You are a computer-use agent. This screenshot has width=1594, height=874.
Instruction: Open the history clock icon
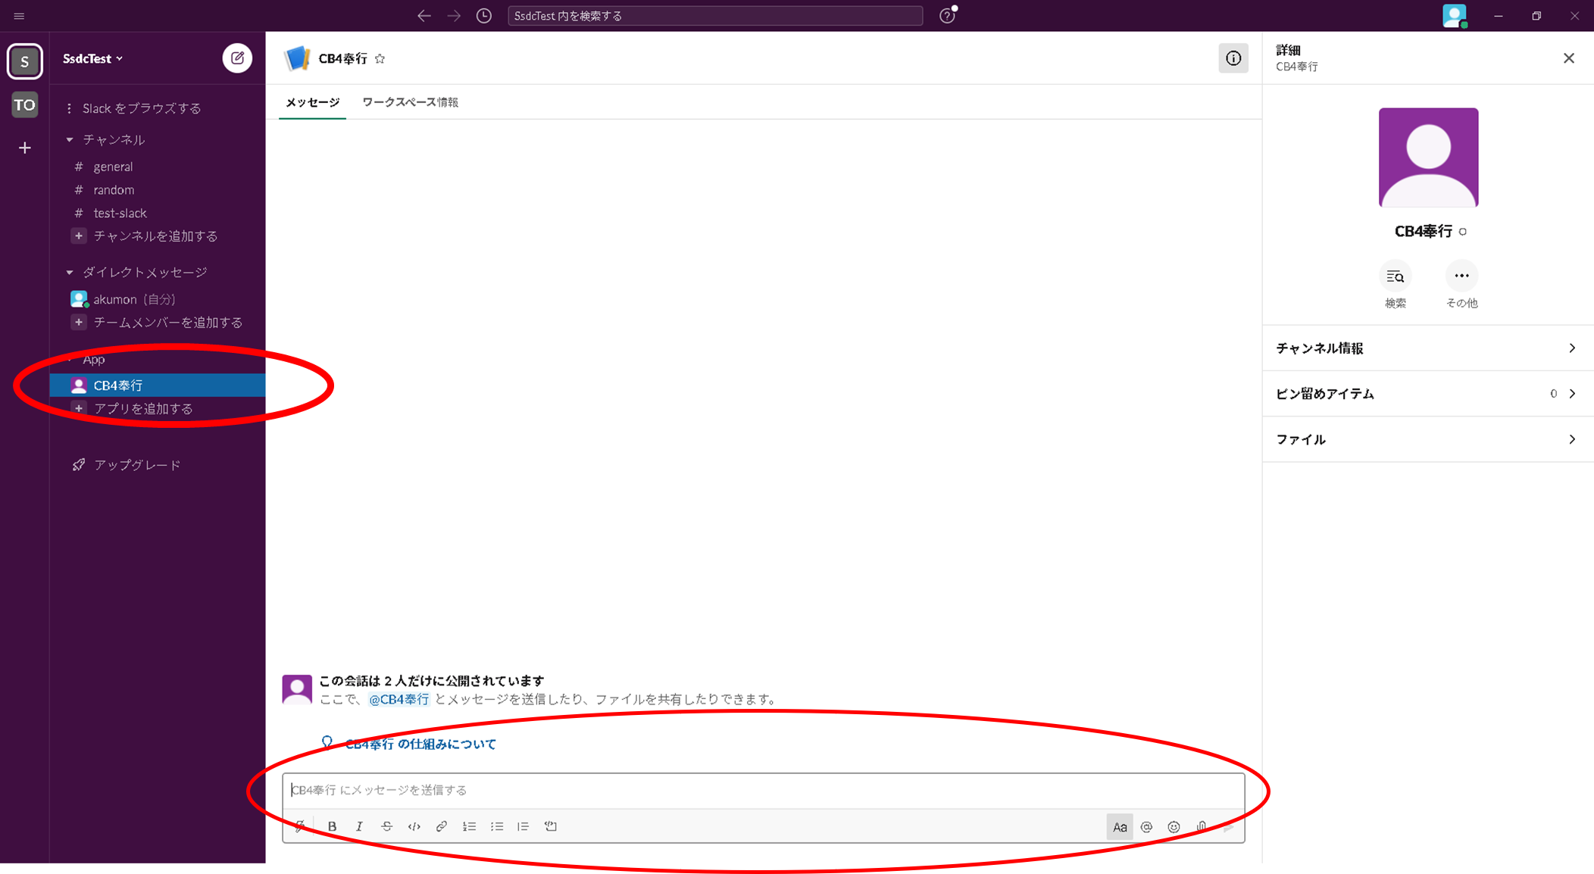tap(483, 16)
